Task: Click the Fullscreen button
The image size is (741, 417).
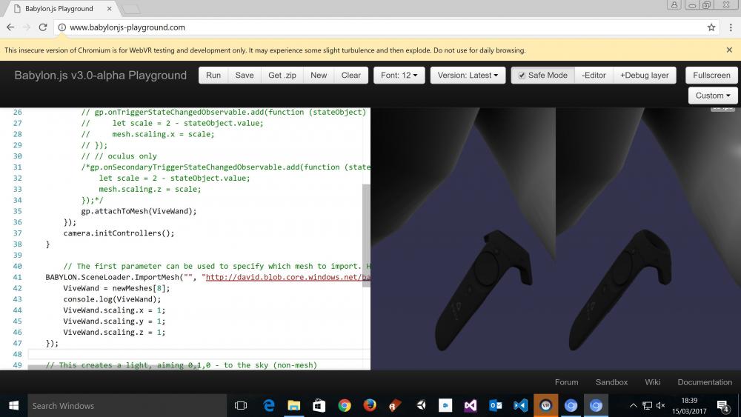Action: point(711,75)
